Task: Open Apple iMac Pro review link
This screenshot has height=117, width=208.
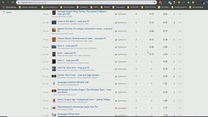Action: click(77, 107)
